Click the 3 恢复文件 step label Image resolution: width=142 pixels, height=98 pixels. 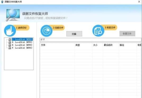(x=110, y=27)
